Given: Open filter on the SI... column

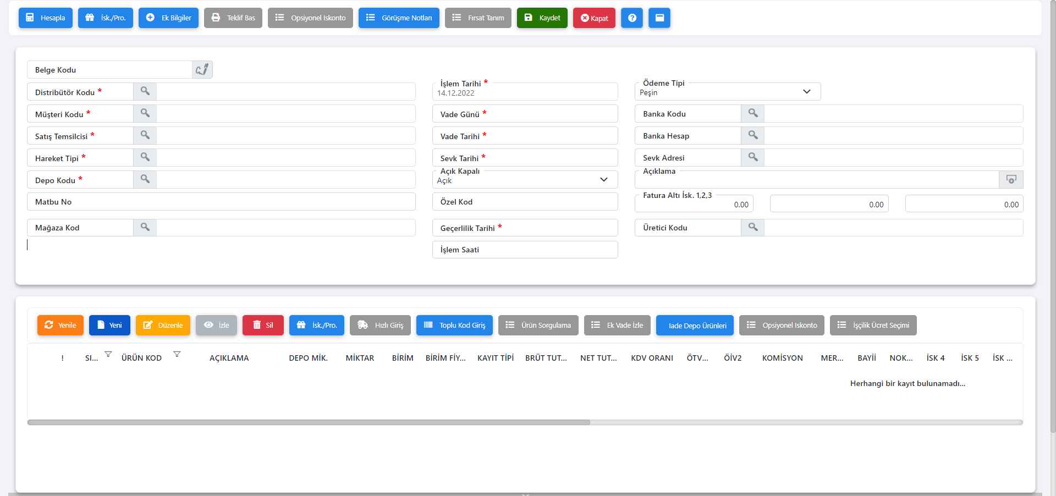Looking at the screenshot, I should pyautogui.click(x=108, y=354).
